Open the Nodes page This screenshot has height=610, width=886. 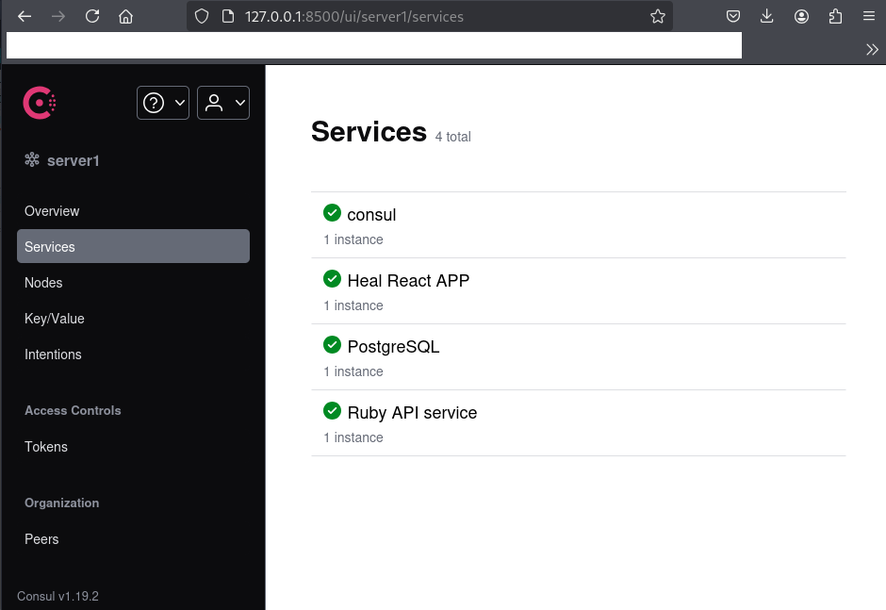(43, 283)
